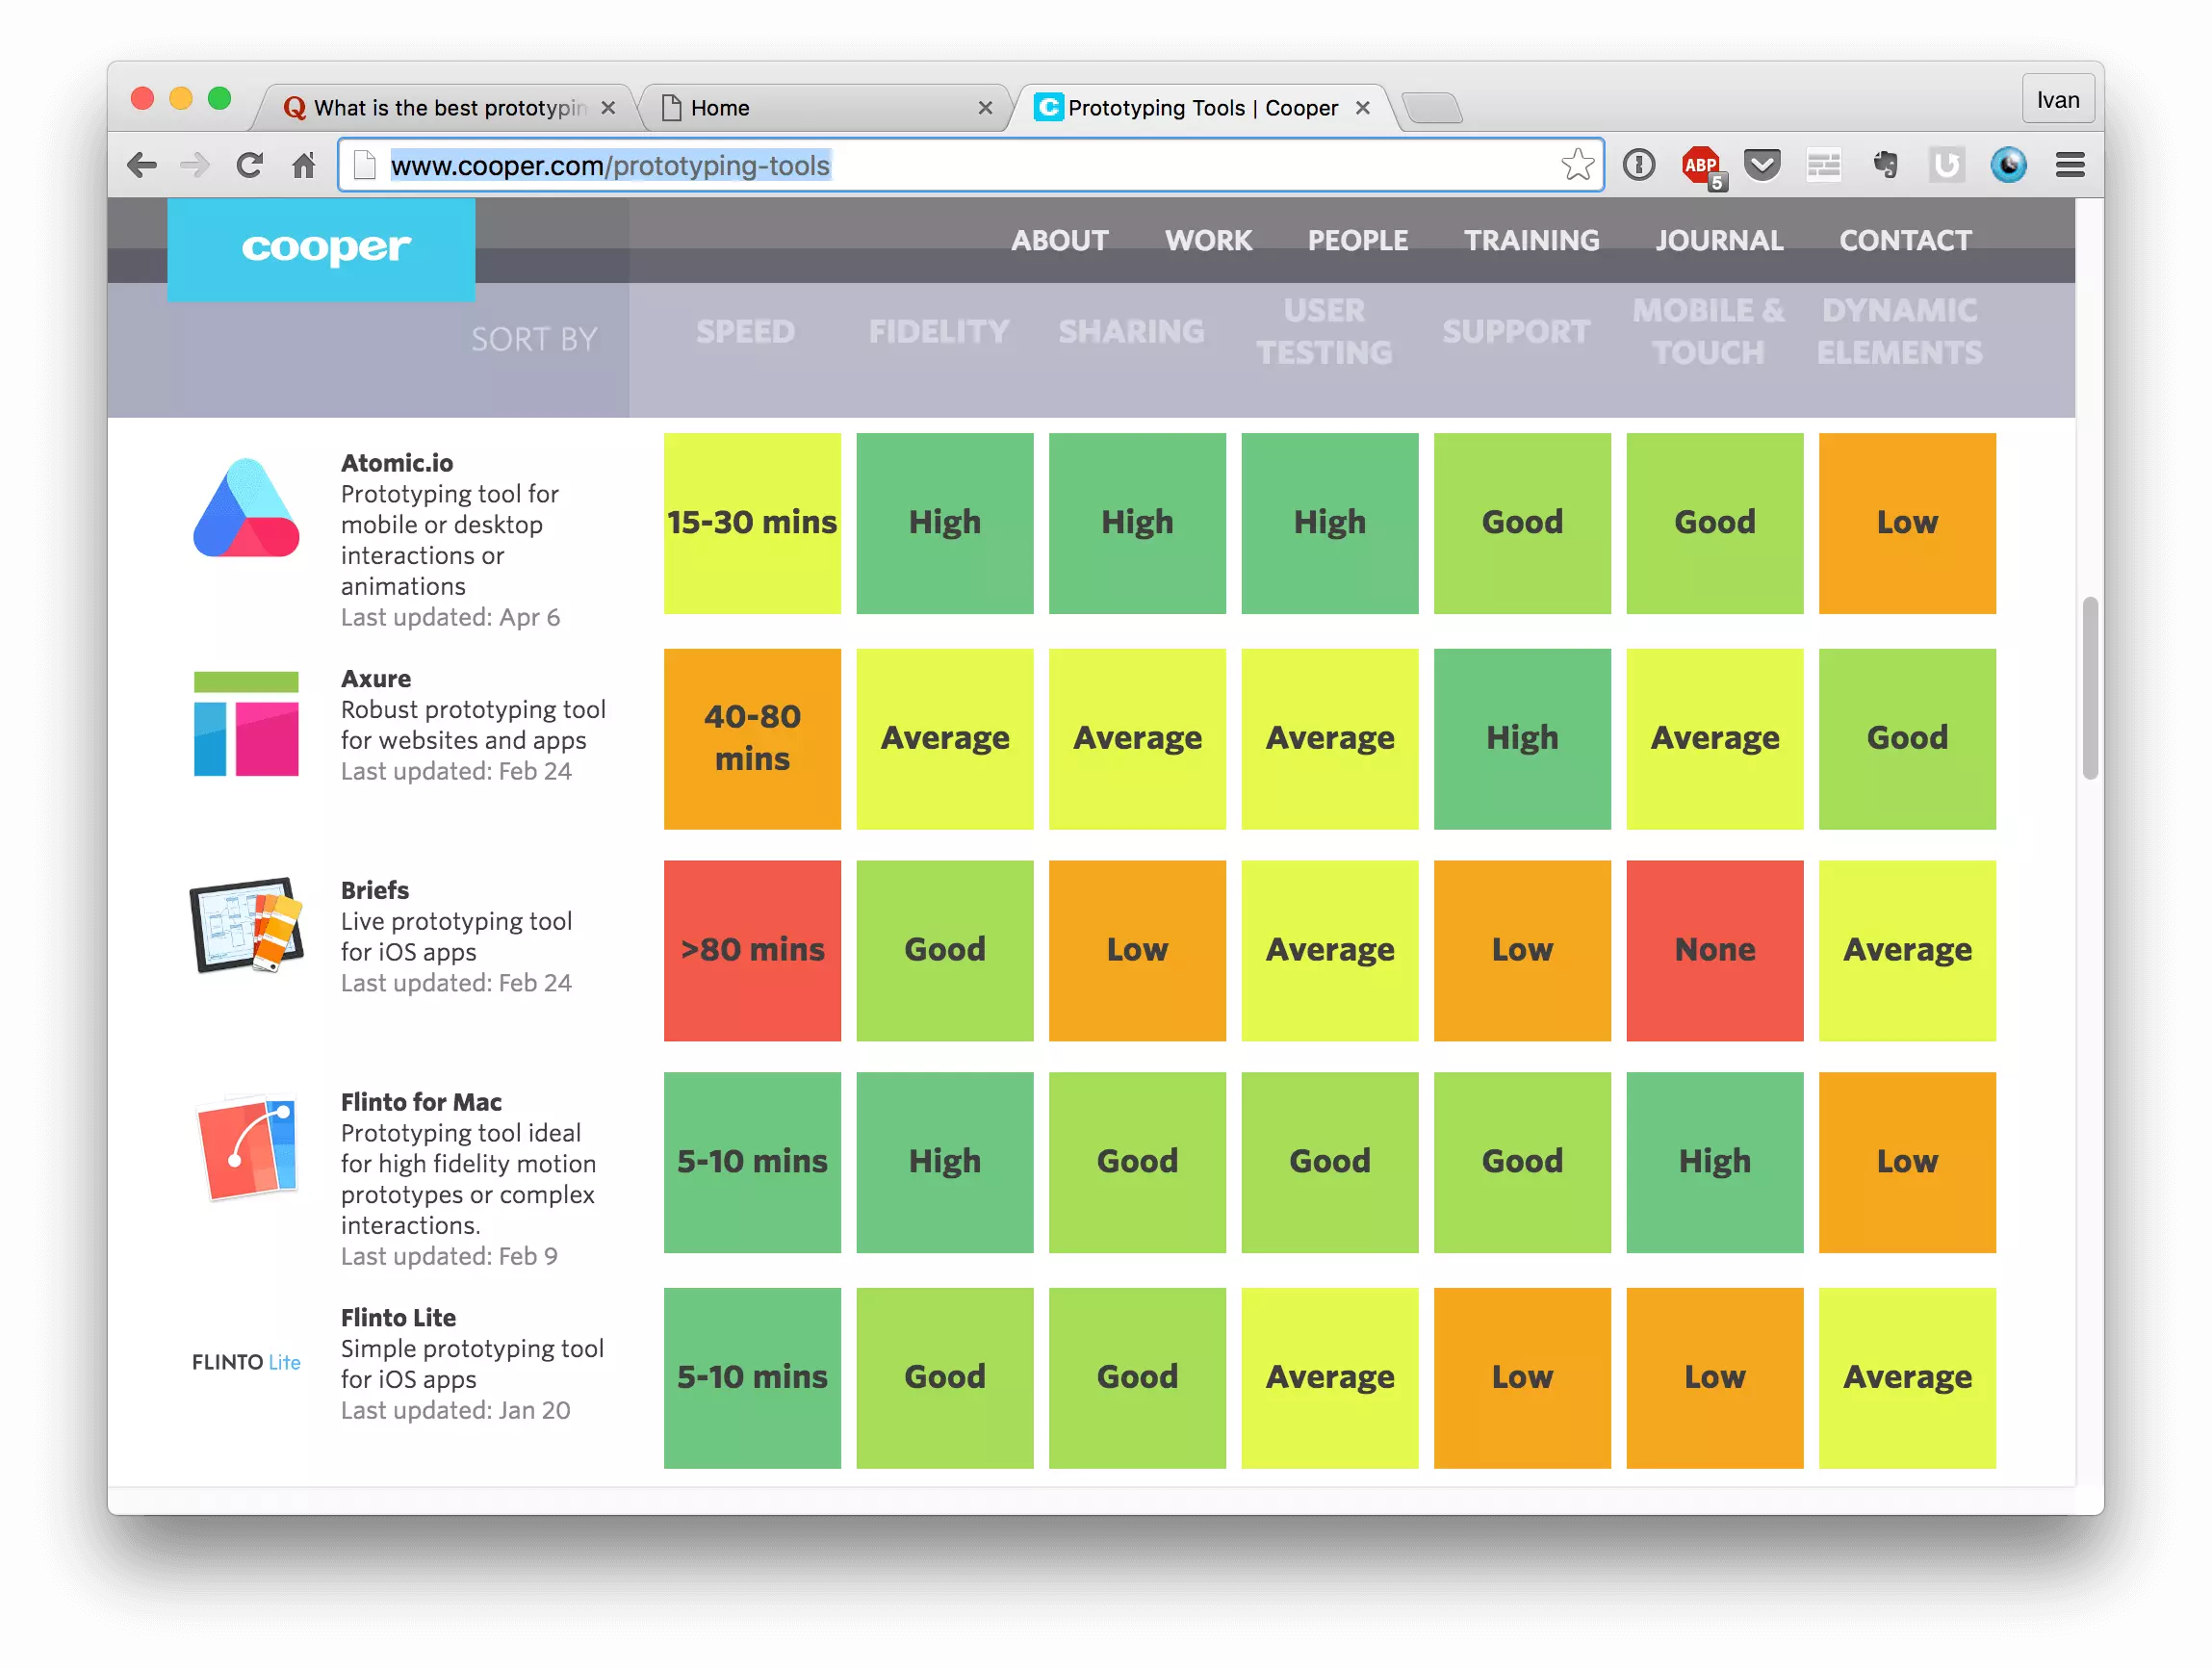Click the browser forward arrow

[x=195, y=165]
